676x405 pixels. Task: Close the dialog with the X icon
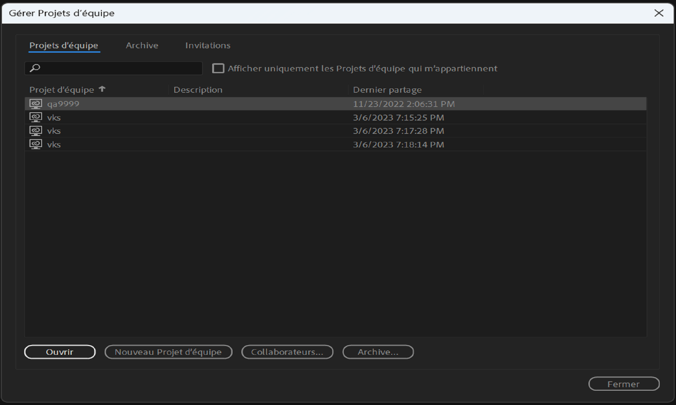coord(659,13)
